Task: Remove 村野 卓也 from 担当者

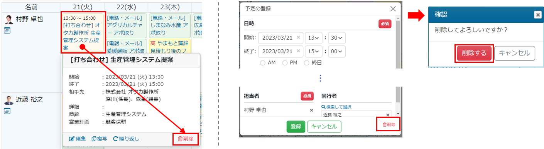Action: point(311,110)
